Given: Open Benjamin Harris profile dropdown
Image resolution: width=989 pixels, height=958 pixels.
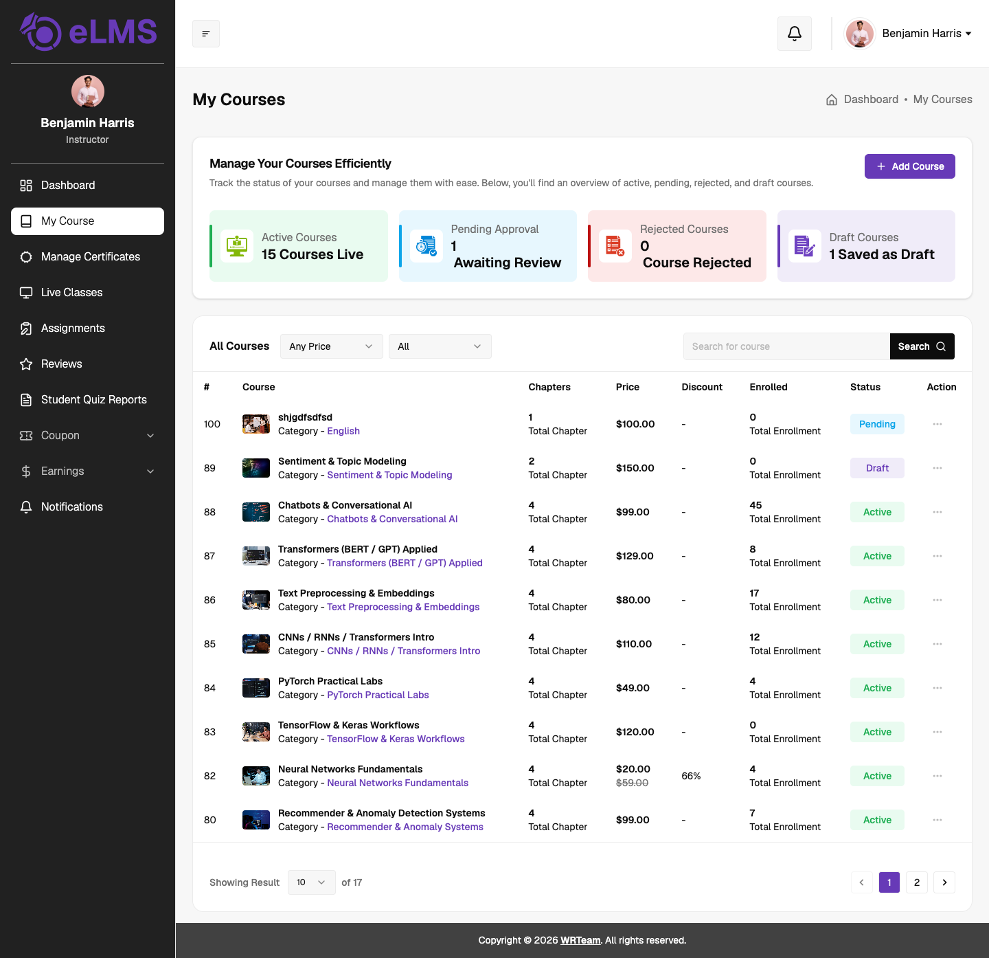Looking at the screenshot, I should coord(908,34).
